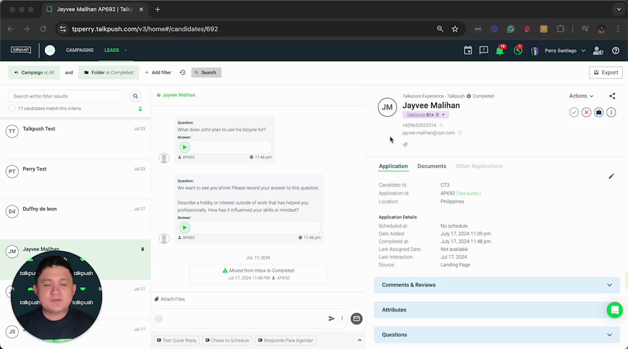Switch to email with the envelope button
The height and width of the screenshot is (349, 628).
(357, 318)
